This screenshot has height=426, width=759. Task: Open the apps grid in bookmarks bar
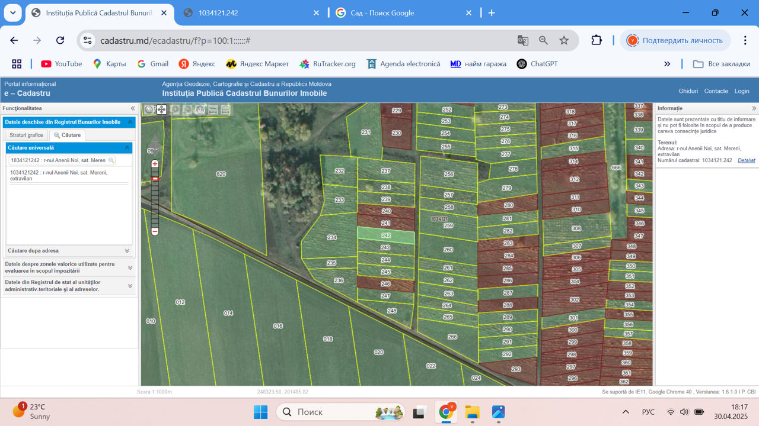point(17,64)
